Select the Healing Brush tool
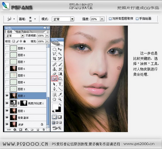The height and width of the screenshot is (149, 162). [x=54, y=64]
